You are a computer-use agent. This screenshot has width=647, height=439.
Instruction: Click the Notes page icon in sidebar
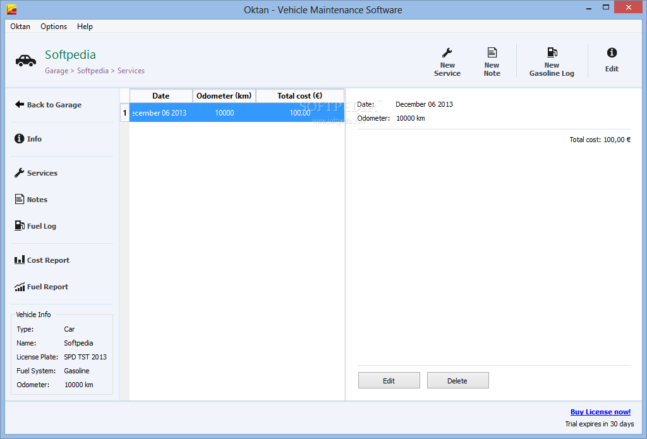tap(20, 199)
